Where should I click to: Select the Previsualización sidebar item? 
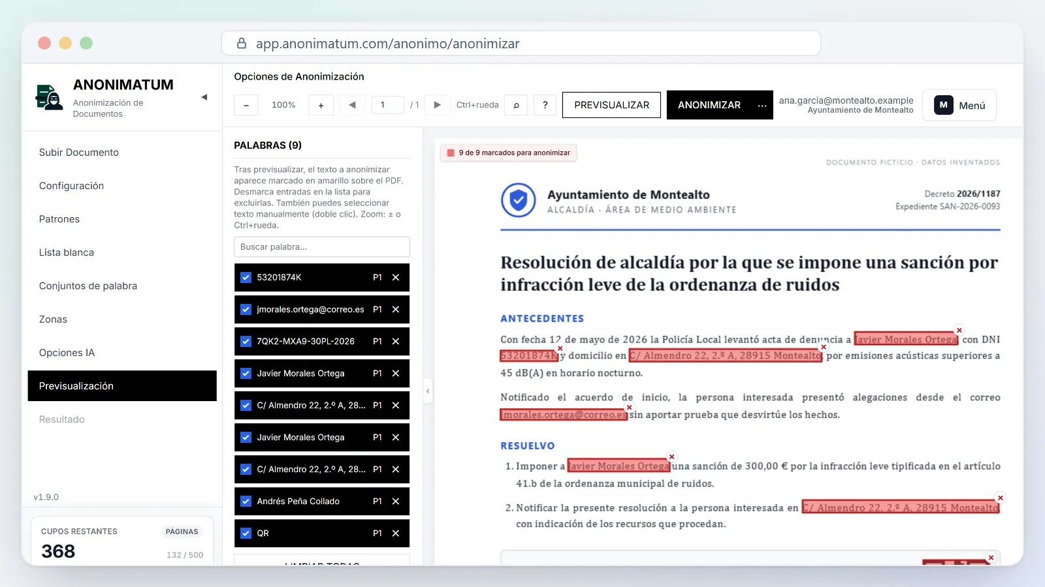coord(122,386)
